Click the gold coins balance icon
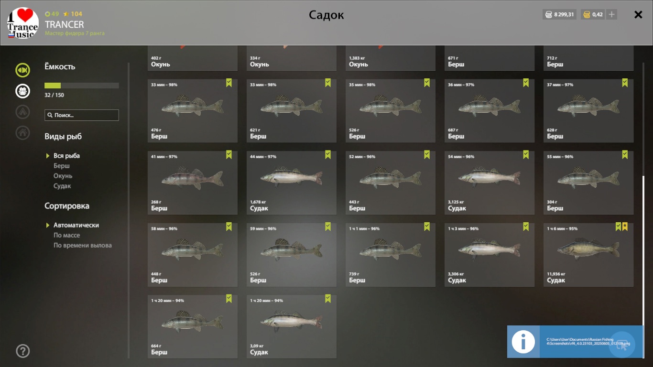The height and width of the screenshot is (367, 653). [x=587, y=14]
